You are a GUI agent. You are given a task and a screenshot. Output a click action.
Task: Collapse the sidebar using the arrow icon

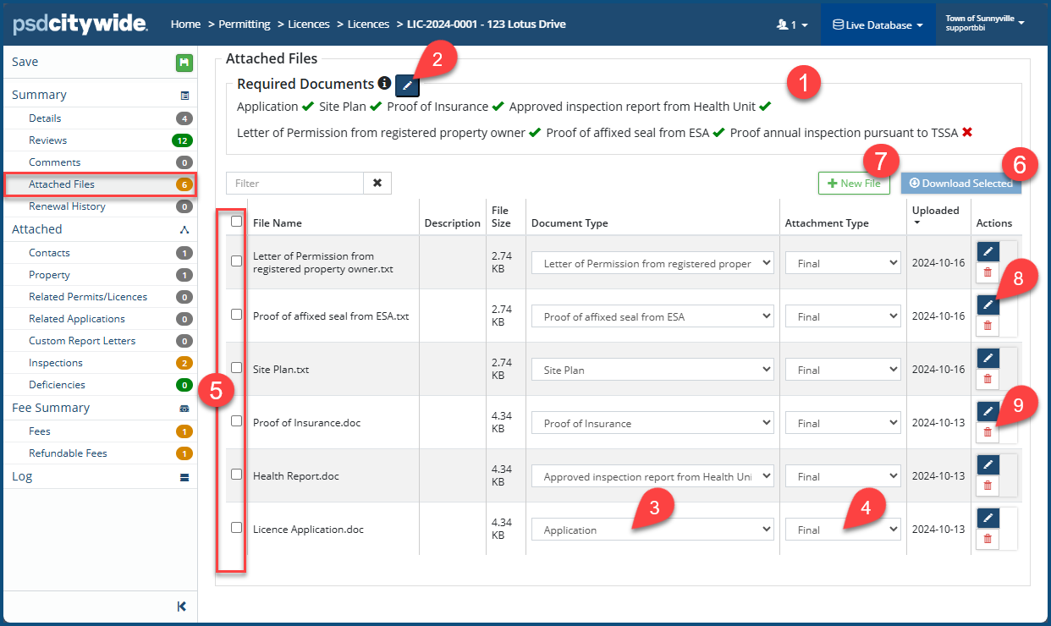tap(182, 606)
